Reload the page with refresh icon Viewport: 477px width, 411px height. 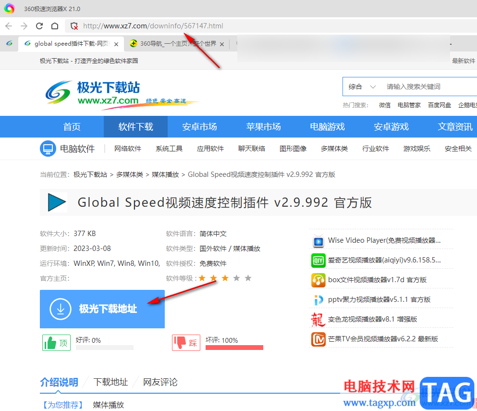(39, 26)
